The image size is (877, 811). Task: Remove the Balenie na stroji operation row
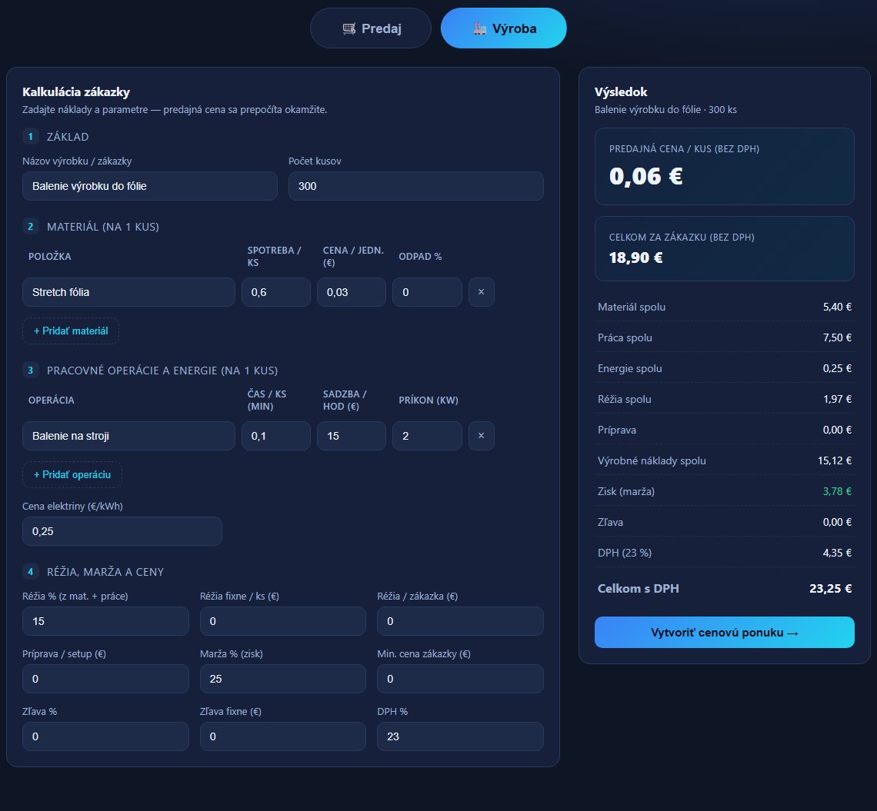pyautogui.click(x=481, y=435)
